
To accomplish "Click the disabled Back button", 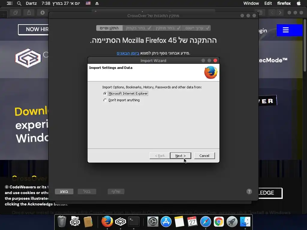I will tap(160, 156).
